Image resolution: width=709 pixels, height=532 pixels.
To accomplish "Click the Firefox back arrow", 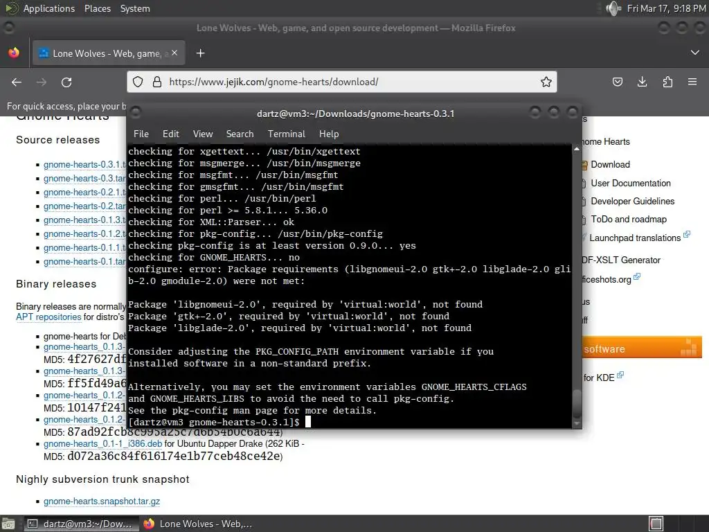I will (x=17, y=82).
